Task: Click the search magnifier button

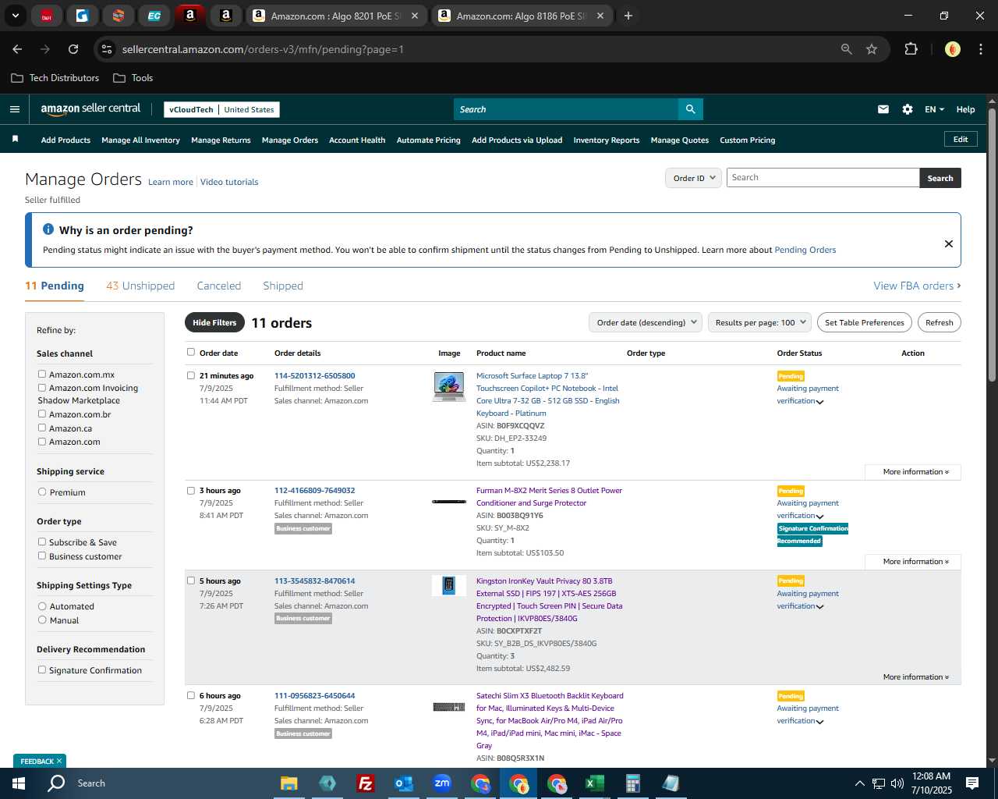Action: click(x=690, y=109)
